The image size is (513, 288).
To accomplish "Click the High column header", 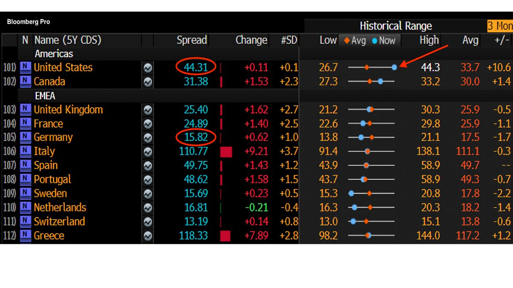I will pos(429,40).
